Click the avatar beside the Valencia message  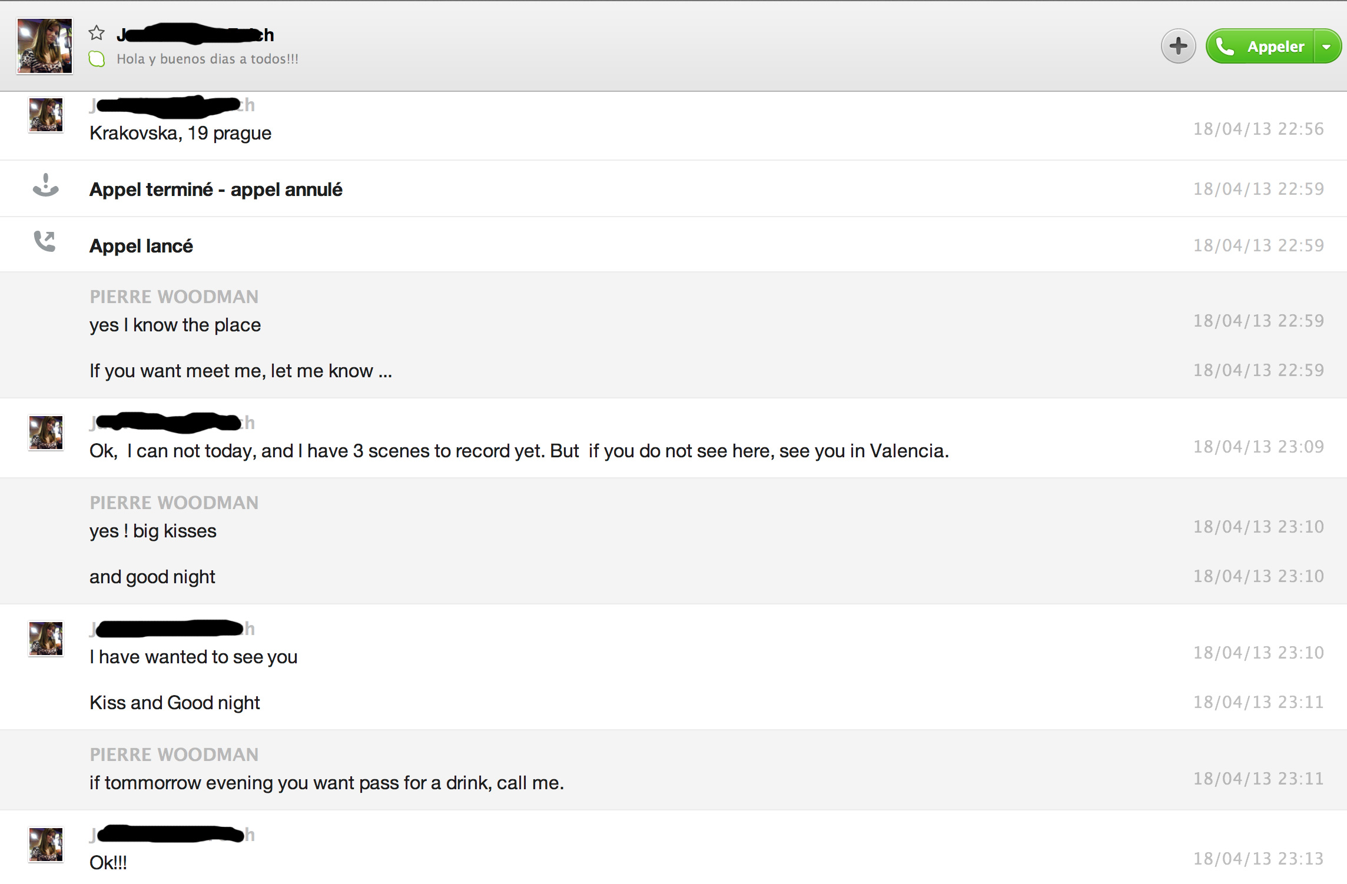(46, 433)
